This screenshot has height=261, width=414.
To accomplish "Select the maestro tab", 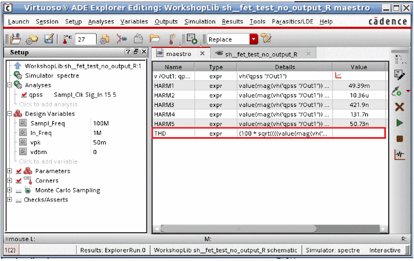I will tap(178, 54).
